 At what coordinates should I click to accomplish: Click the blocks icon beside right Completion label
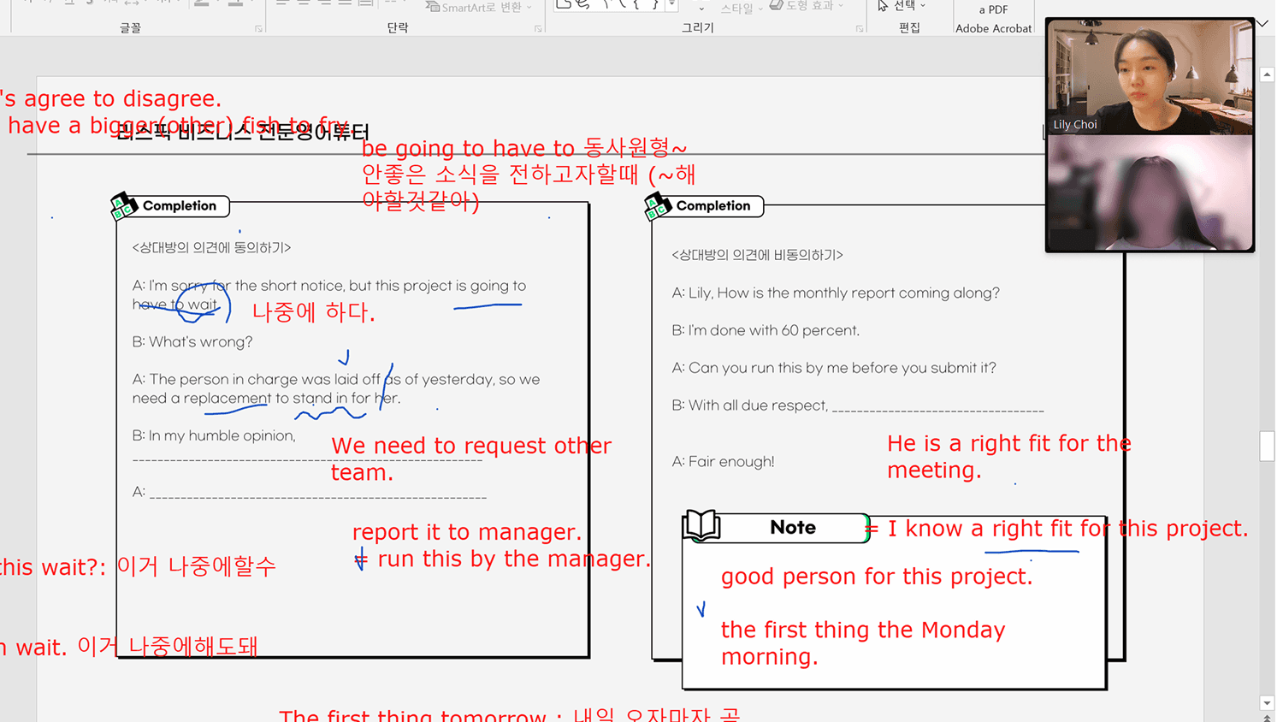(x=658, y=206)
